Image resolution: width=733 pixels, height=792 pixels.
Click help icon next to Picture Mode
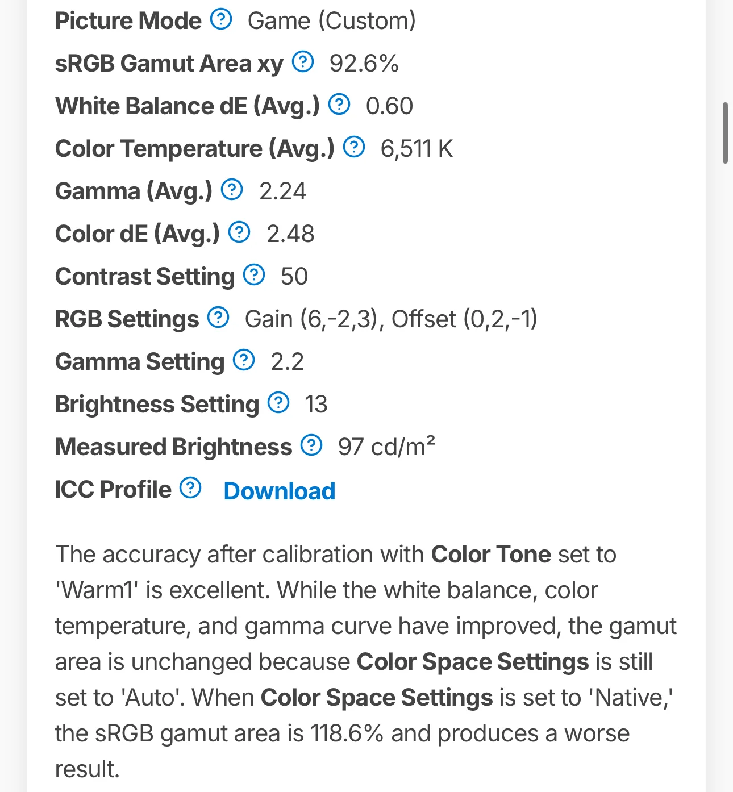221,19
